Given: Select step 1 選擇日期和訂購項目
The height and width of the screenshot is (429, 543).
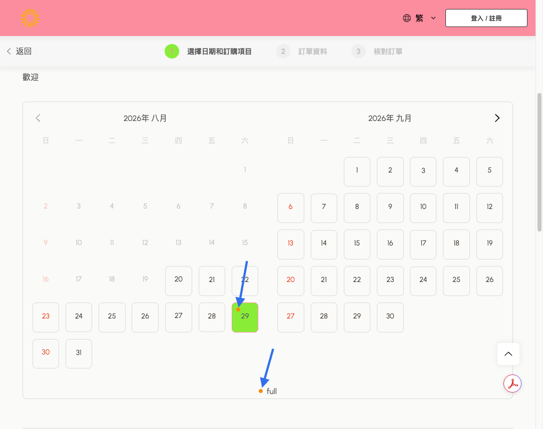Looking at the screenshot, I should click(208, 51).
